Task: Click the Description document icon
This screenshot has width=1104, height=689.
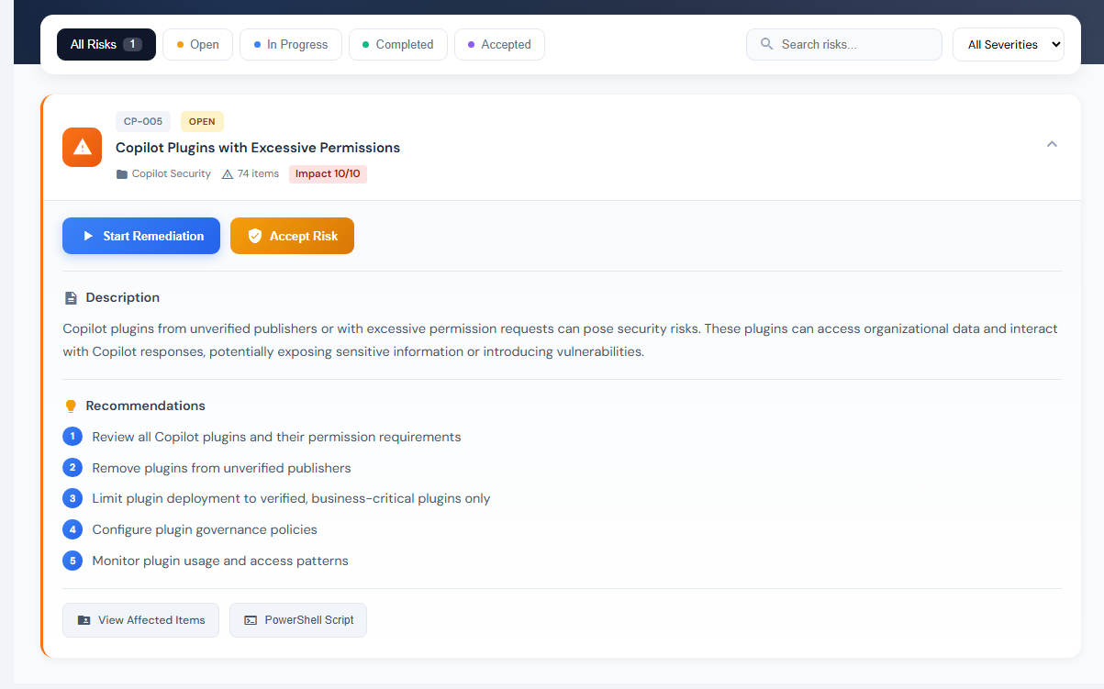Action: tap(71, 298)
